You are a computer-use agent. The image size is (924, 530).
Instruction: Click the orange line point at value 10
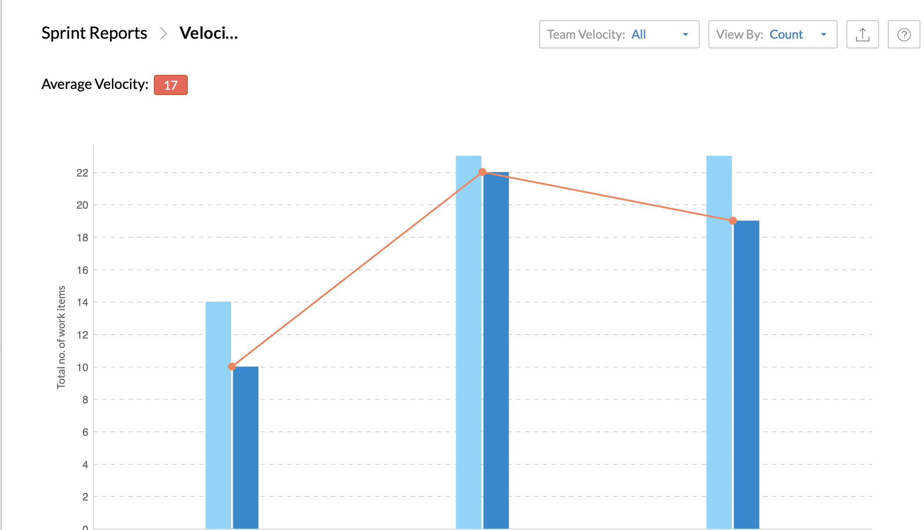coord(232,366)
